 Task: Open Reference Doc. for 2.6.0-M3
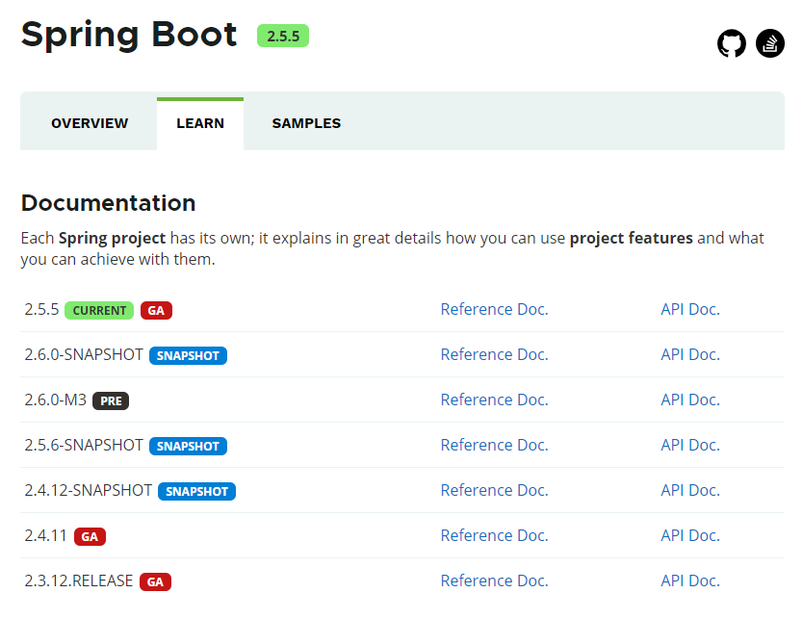click(494, 400)
